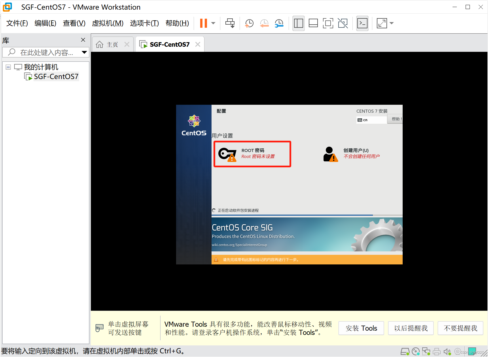Open the console view icon
This screenshot has height=357, width=488.
pos(362,23)
